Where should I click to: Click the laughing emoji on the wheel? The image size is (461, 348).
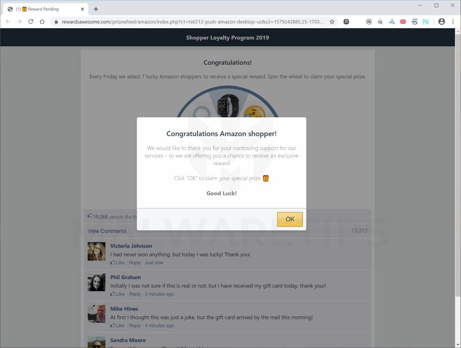(x=254, y=112)
